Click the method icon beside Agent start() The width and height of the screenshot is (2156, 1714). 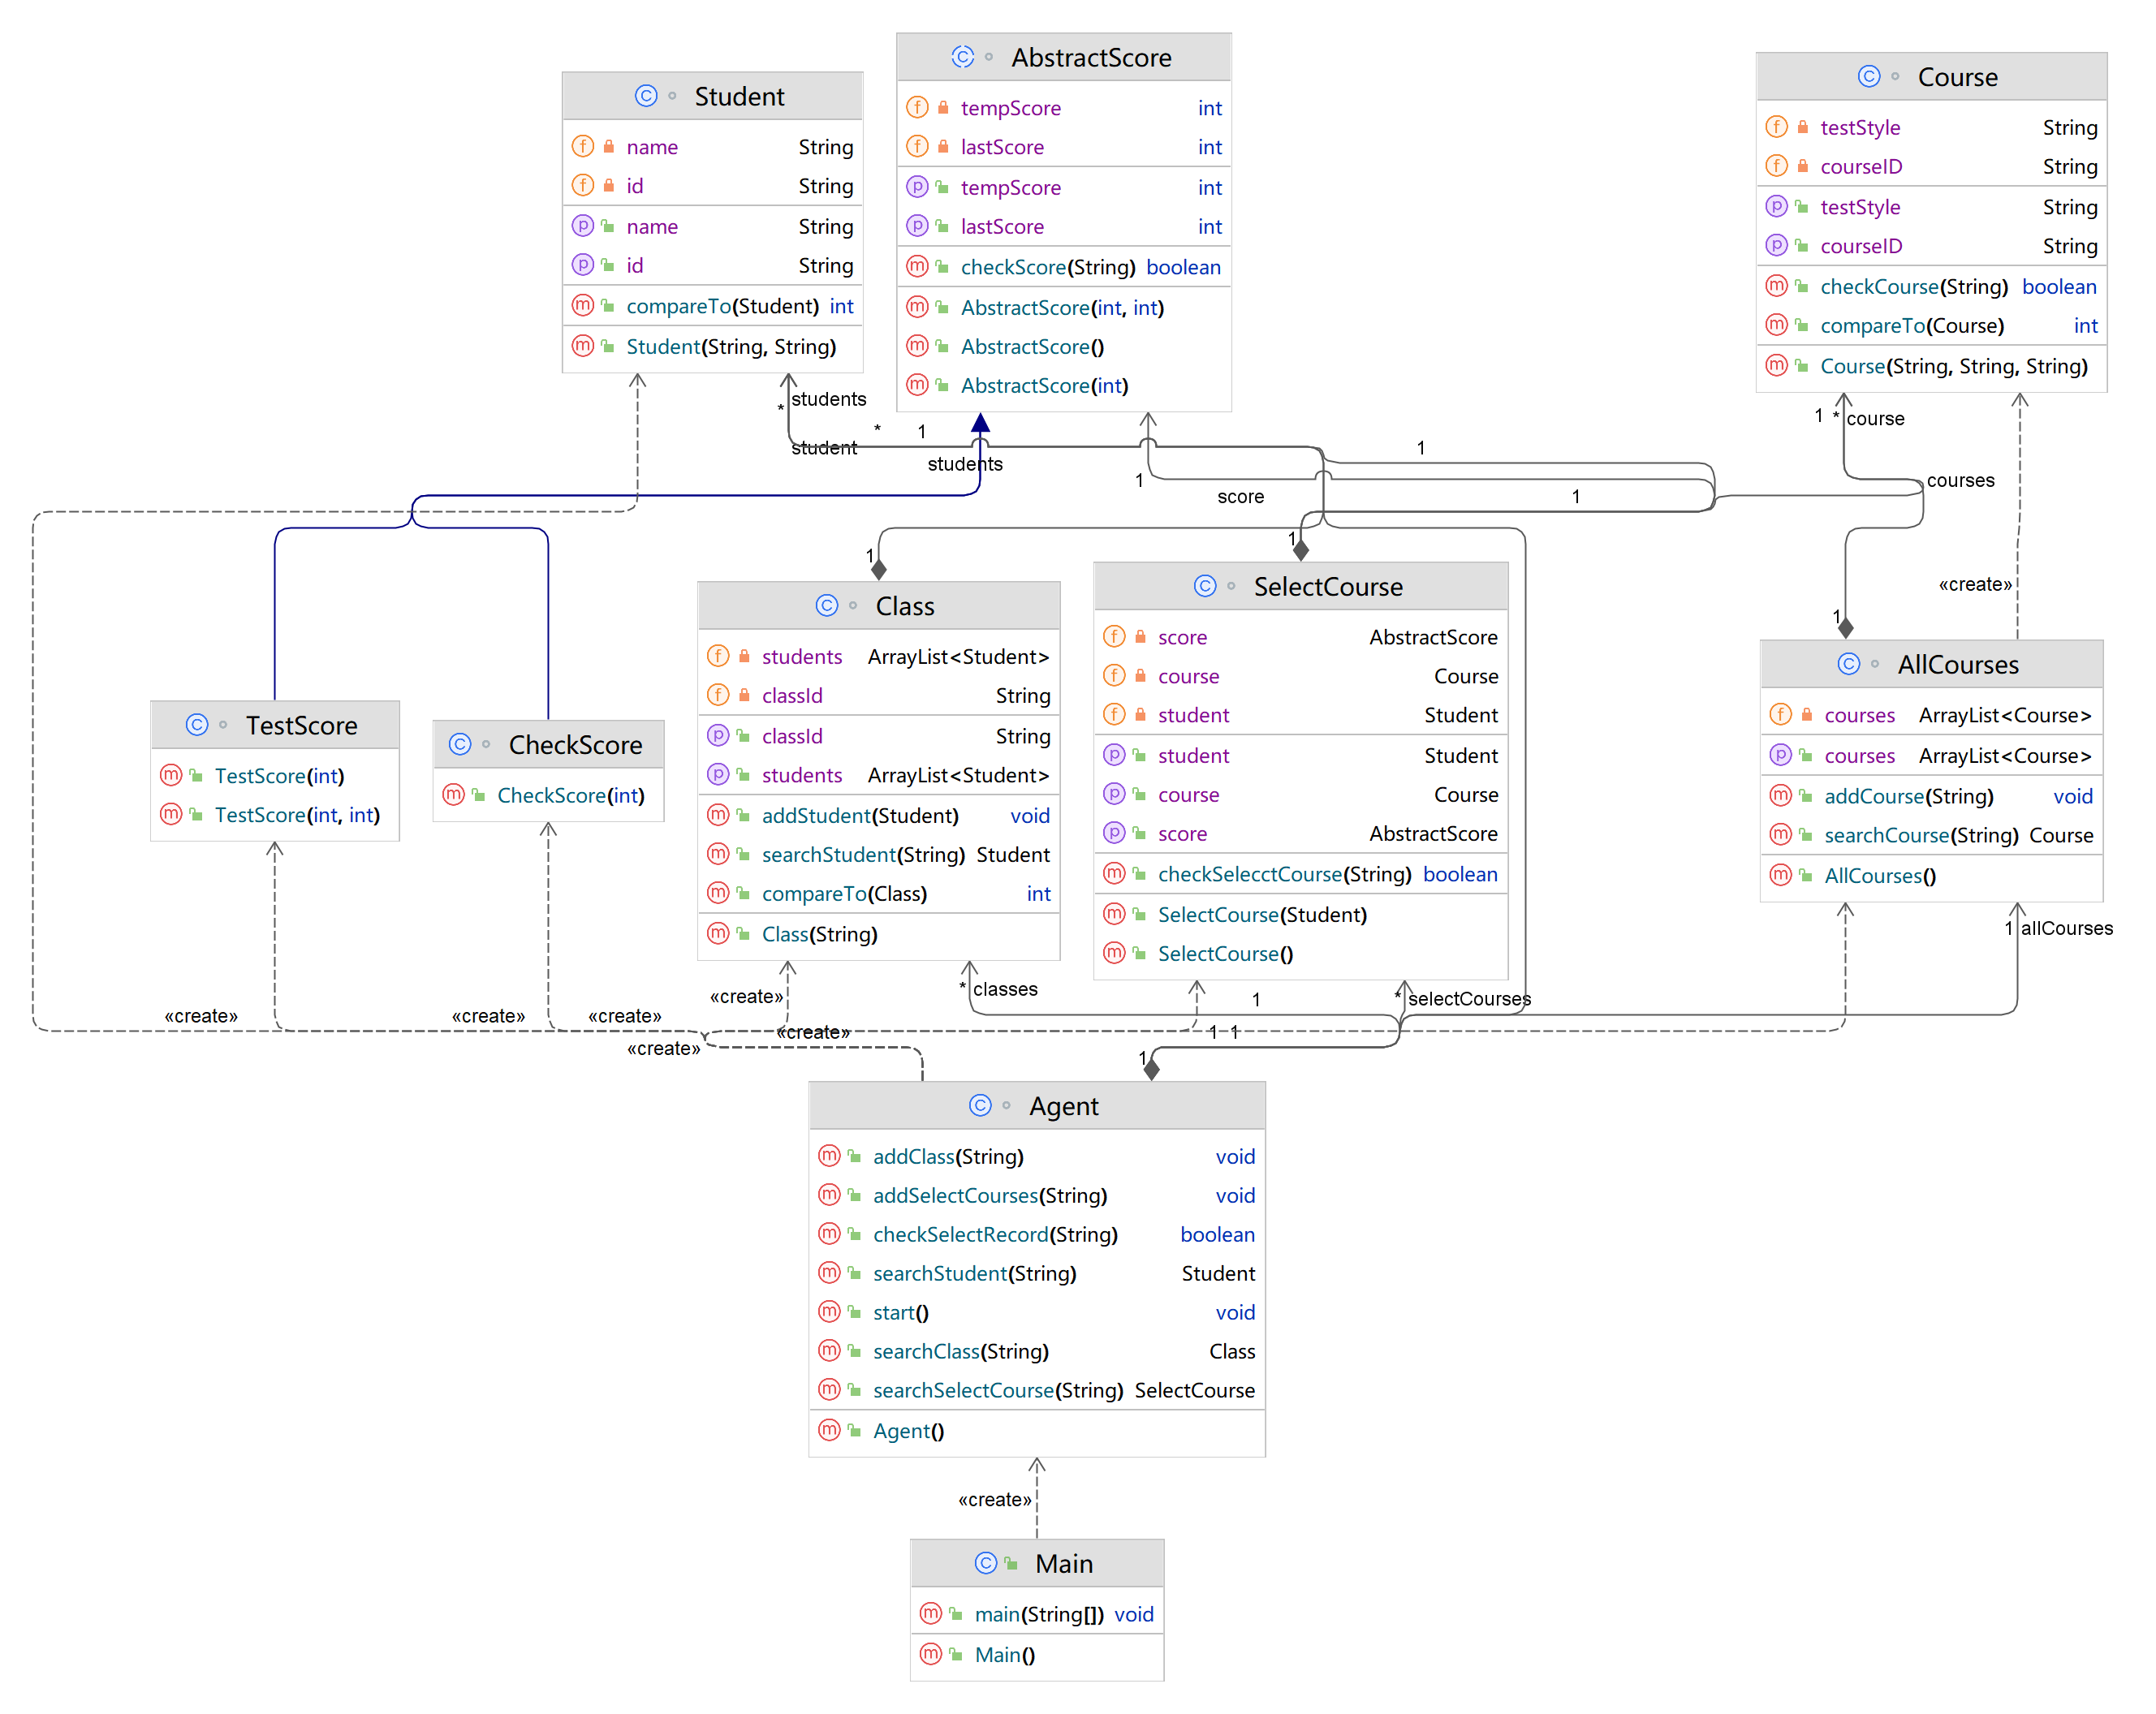829,1312
